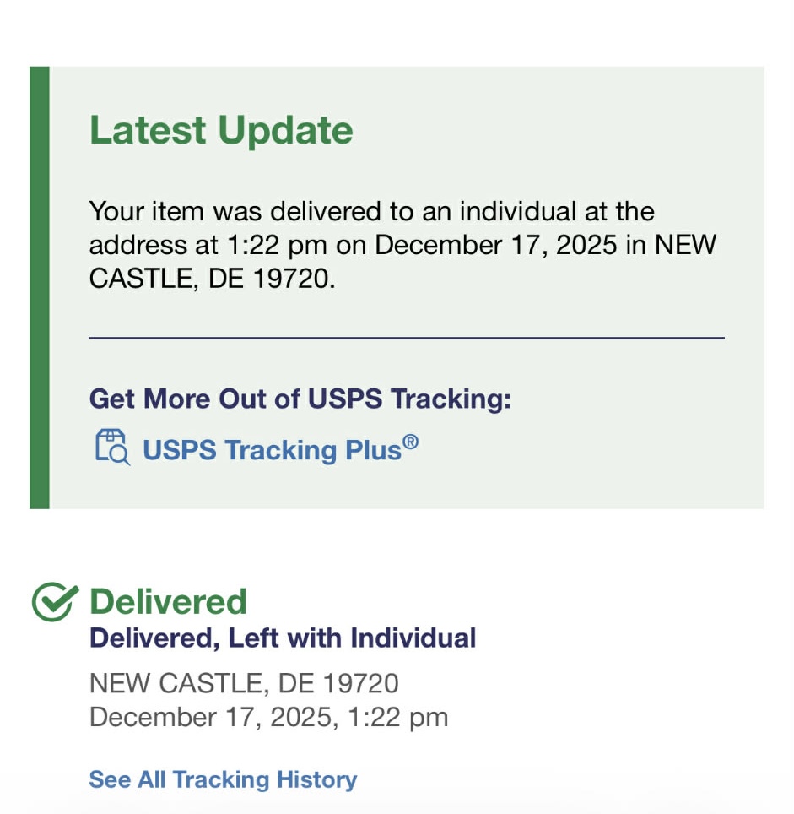The image size is (794, 814).
Task: Click "Your item was delivered" message line
Action: (371, 211)
